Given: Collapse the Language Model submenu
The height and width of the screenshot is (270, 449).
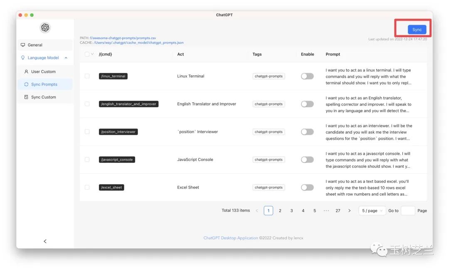Looking at the screenshot, I should click(x=66, y=58).
